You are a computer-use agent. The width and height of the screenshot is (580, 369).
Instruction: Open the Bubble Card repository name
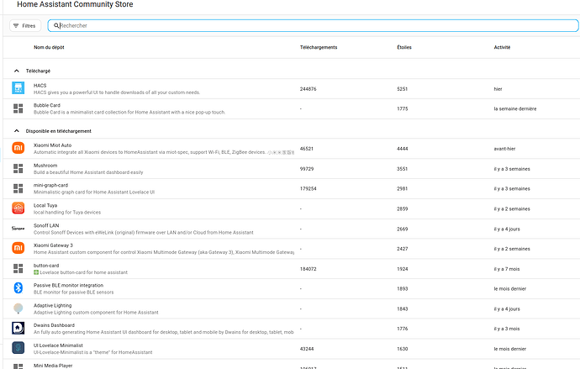(47, 105)
